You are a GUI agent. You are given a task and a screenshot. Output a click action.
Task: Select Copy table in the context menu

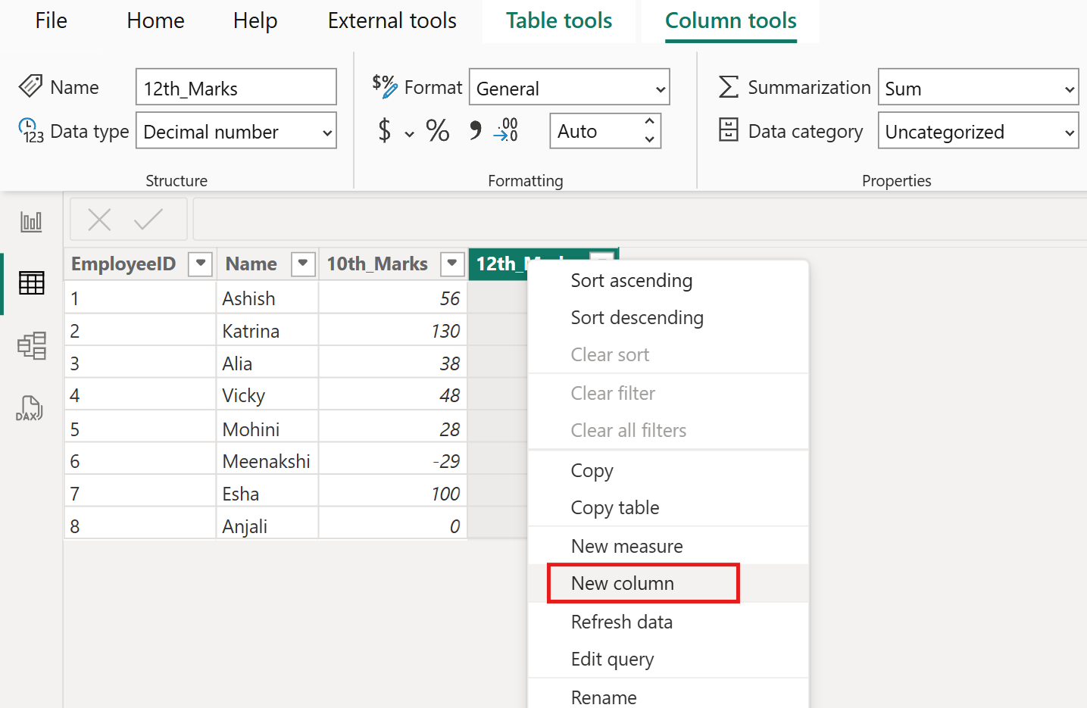(615, 507)
